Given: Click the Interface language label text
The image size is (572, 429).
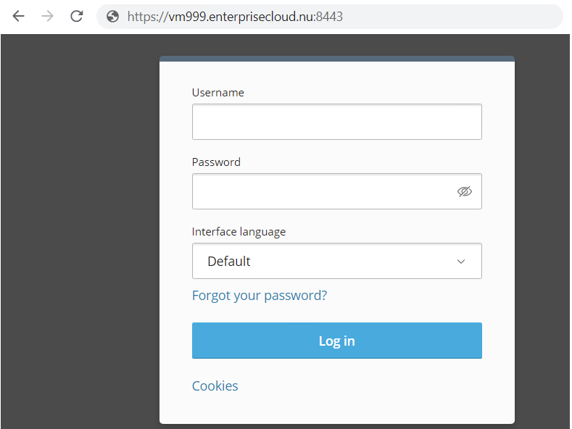Looking at the screenshot, I should coord(239,232).
